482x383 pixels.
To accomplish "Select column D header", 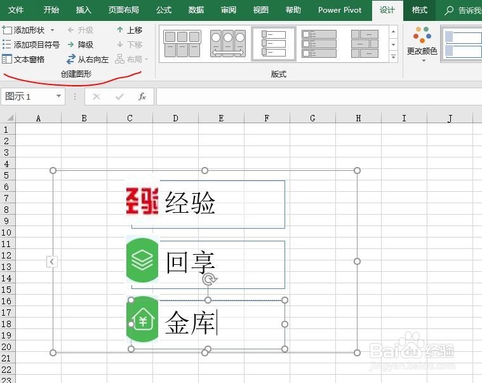I will click(175, 118).
